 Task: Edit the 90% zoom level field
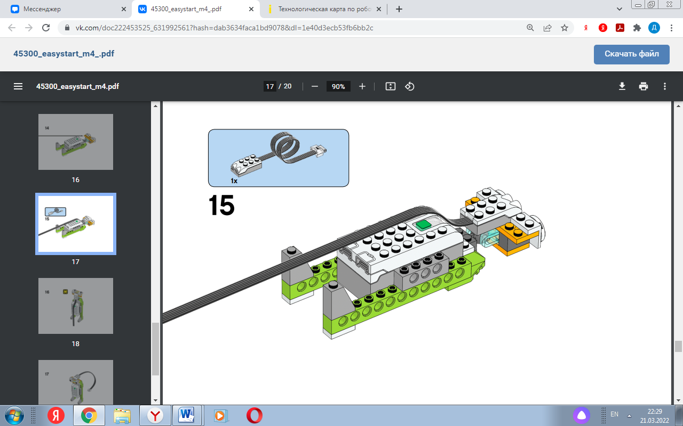pos(338,86)
